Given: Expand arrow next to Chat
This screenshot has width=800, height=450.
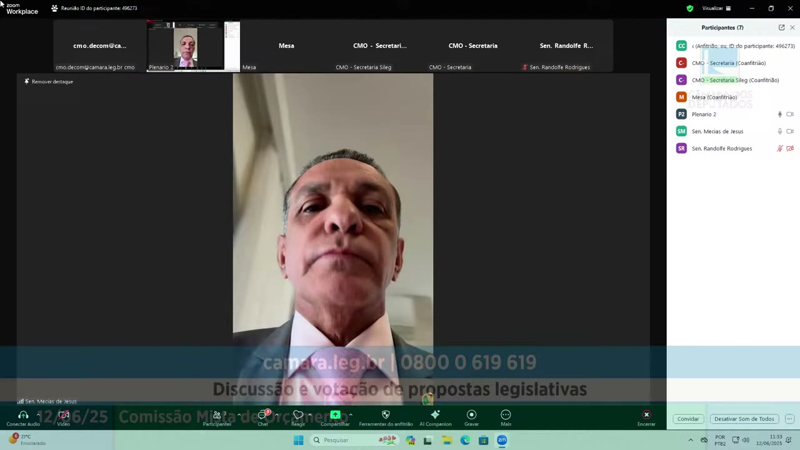Looking at the screenshot, I should [276, 414].
